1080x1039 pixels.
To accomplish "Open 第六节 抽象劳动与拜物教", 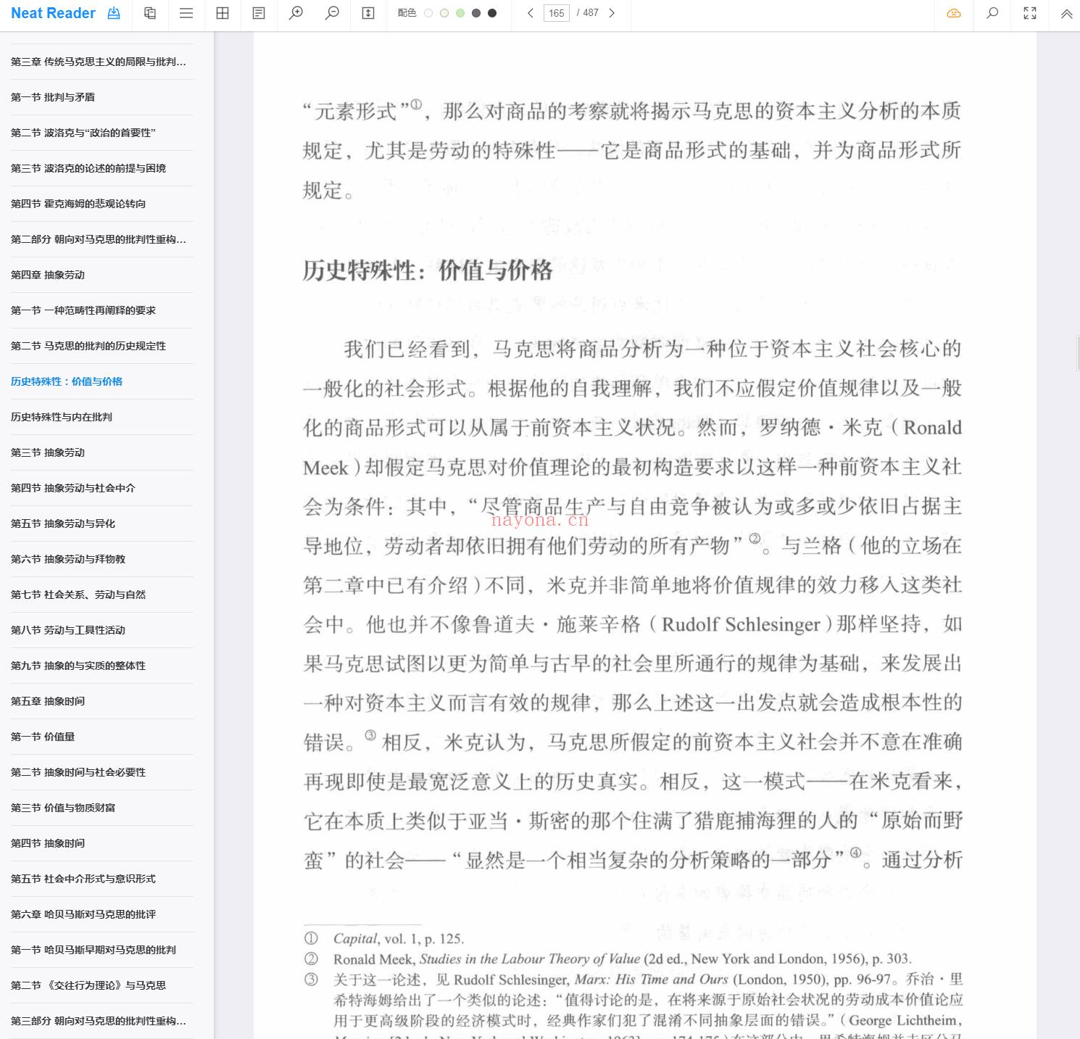I will (68, 559).
